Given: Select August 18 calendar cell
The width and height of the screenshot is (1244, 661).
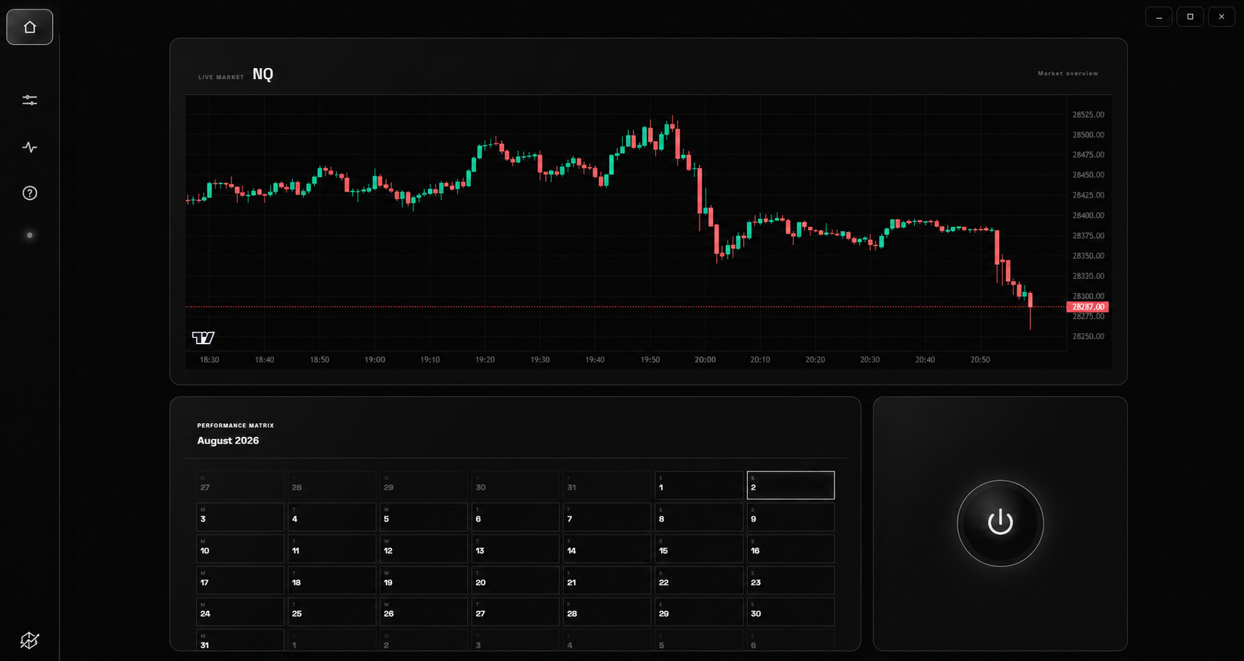Looking at the screenshot, I should [x=332, y=580].
